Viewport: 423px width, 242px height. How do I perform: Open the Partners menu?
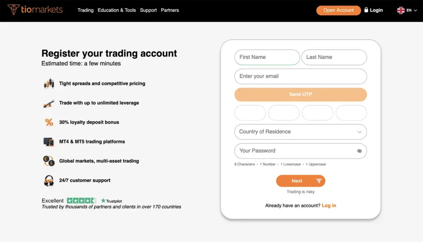coord(170,10)
